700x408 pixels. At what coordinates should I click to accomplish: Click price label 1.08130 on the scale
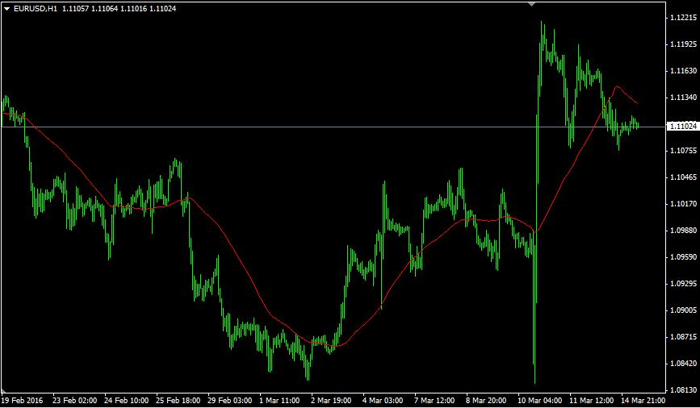tap(684, 389)
